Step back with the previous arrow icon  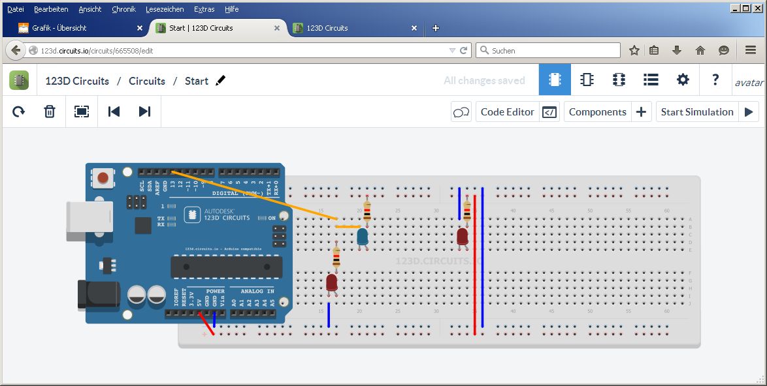(114, 111)
